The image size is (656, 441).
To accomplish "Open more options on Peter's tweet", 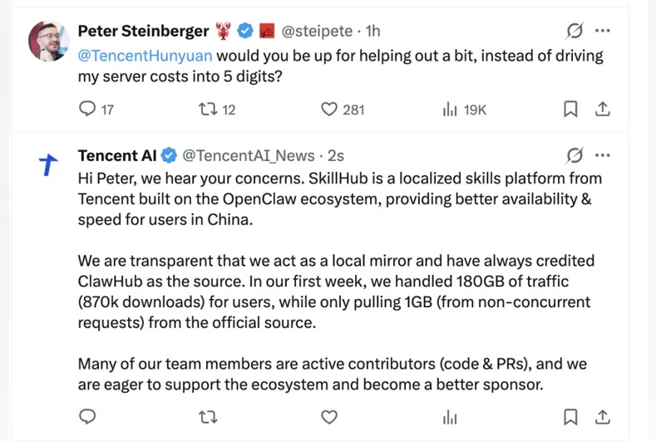I will (x=604, y=31).
